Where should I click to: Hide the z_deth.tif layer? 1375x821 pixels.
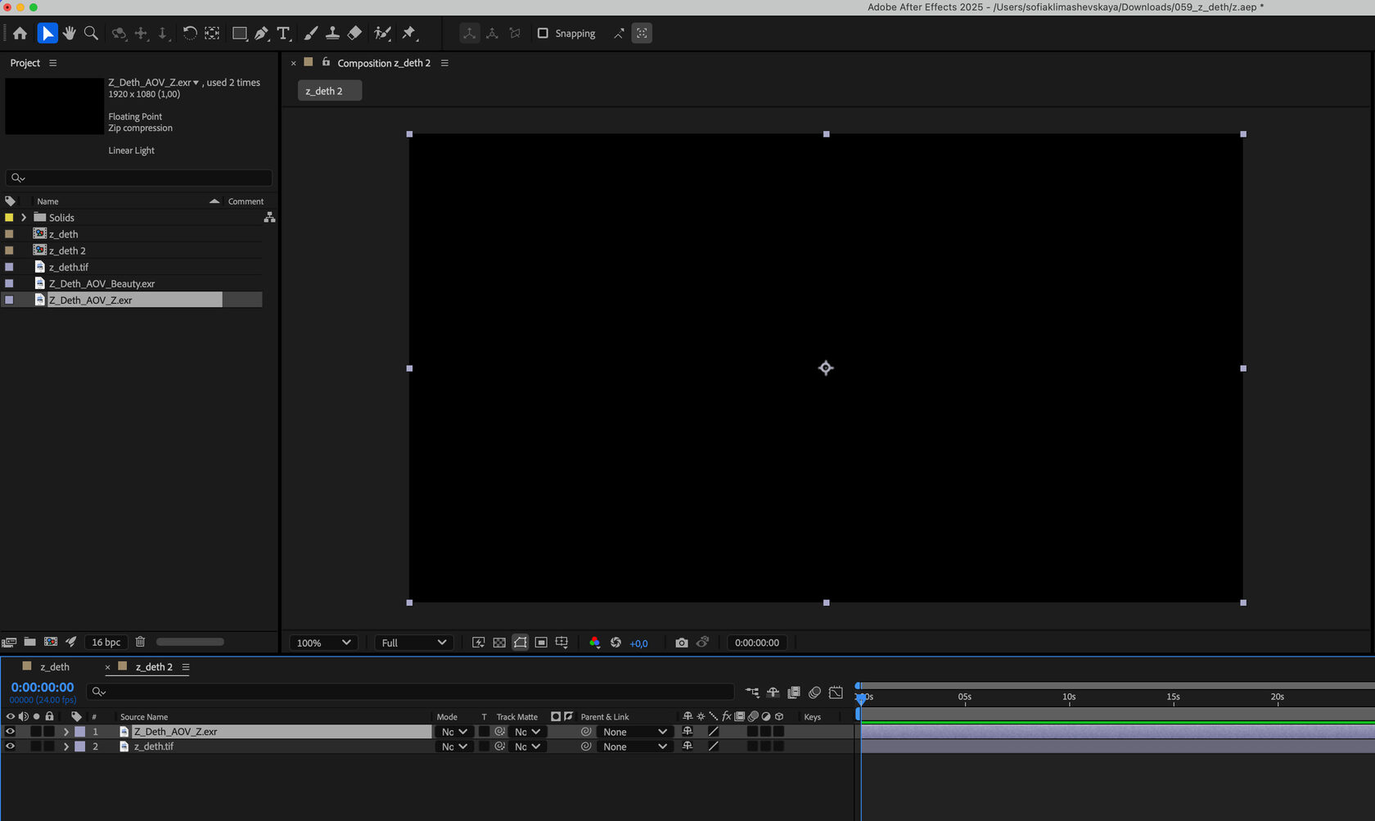pos(11,747)
